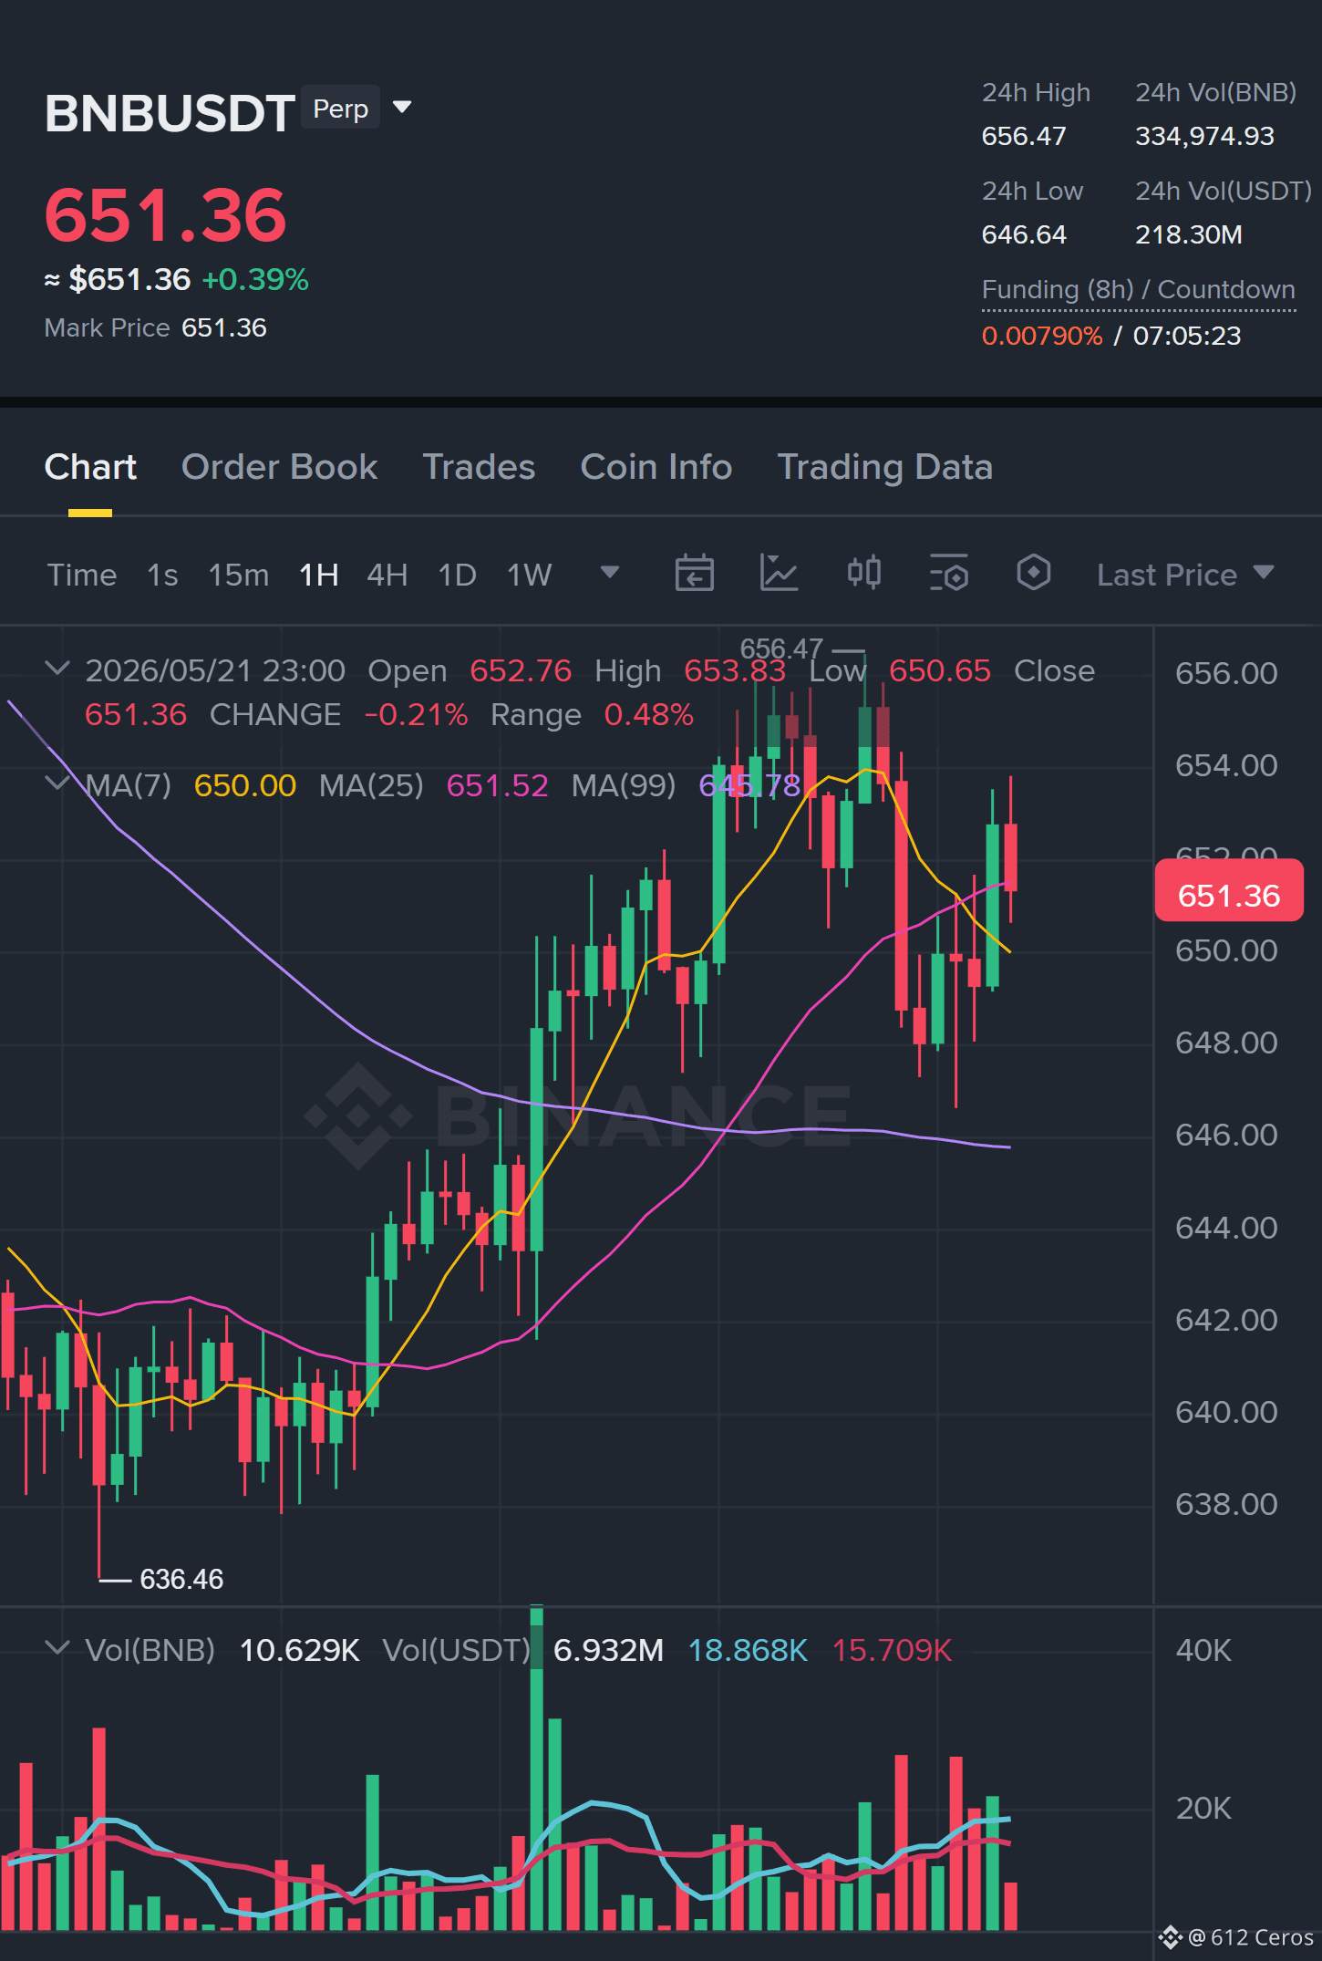This screenshot has width=1322, height=1961.
Task: Switch to the Trading Data tab
Action: (884, 467)
